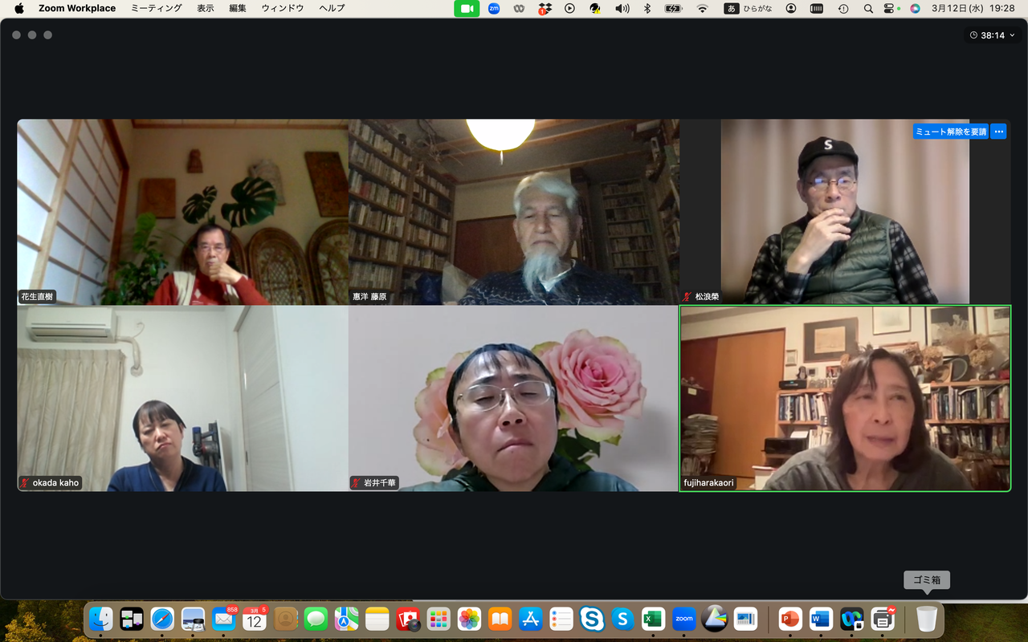Select the fujiharakaori video tile
1028x642 pixels.
845,398
